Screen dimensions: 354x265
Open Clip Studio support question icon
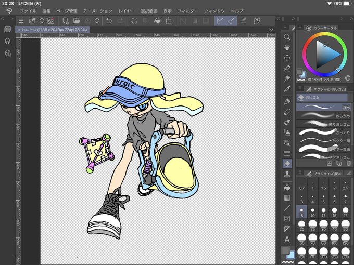(x=257, y=21)
